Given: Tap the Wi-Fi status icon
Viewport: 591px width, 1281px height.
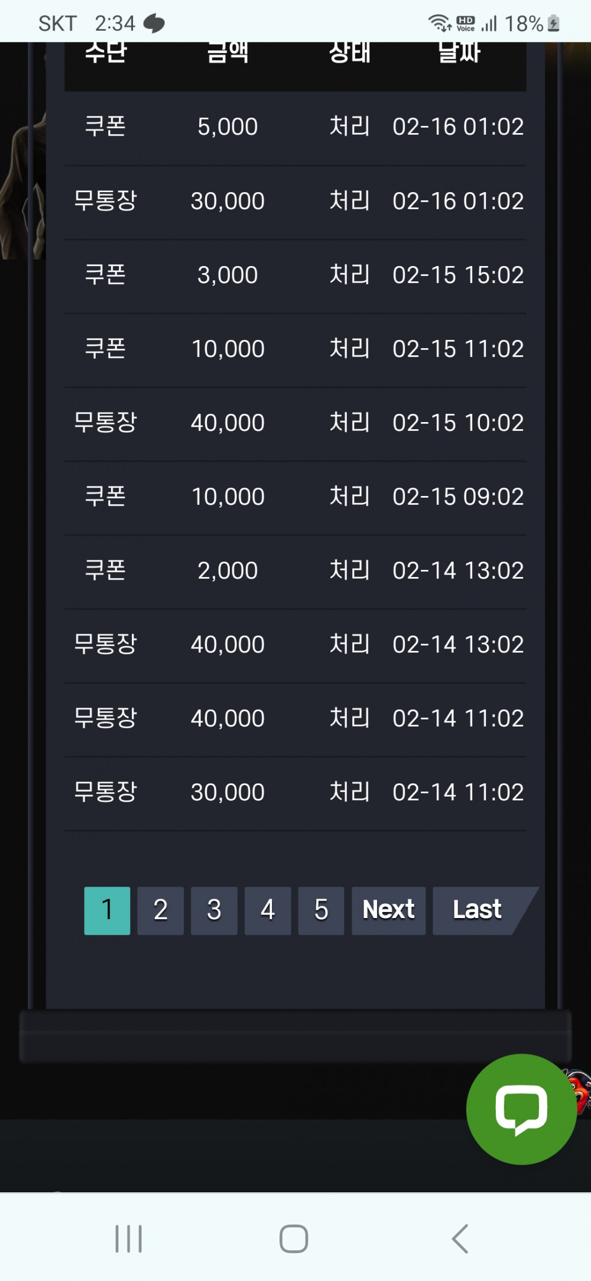Looking at the screenshot, I should point(440,23).
